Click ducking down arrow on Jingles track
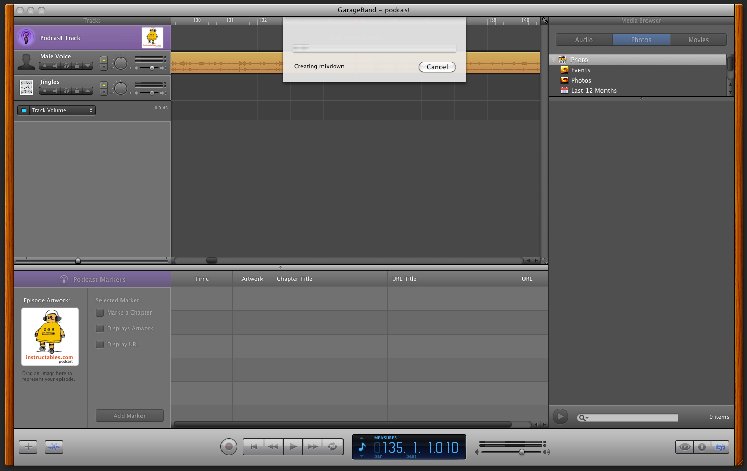This screenshot has height=471, width=747. (104, 92)
